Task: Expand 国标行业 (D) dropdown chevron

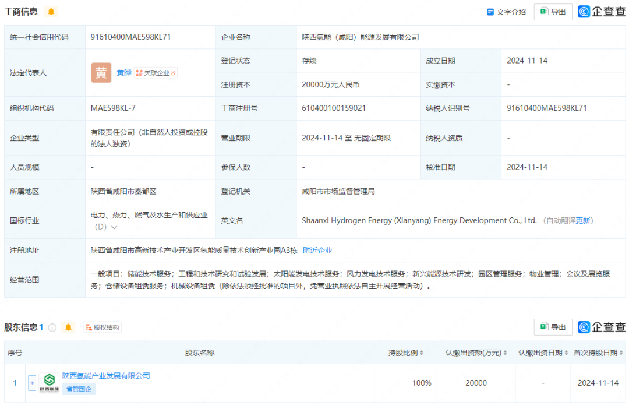Action: [114, 227]
